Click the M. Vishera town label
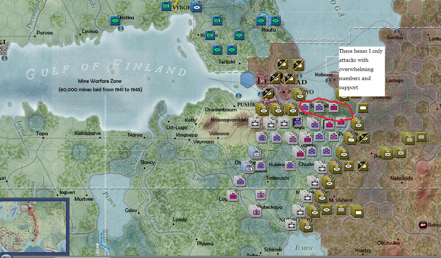This screenshot has width=441, height=258. coord(340,200)
